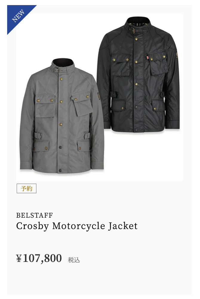200x299 pixels.
Task: Click the 税込 tax-included label
Action: tap(74, 260)
